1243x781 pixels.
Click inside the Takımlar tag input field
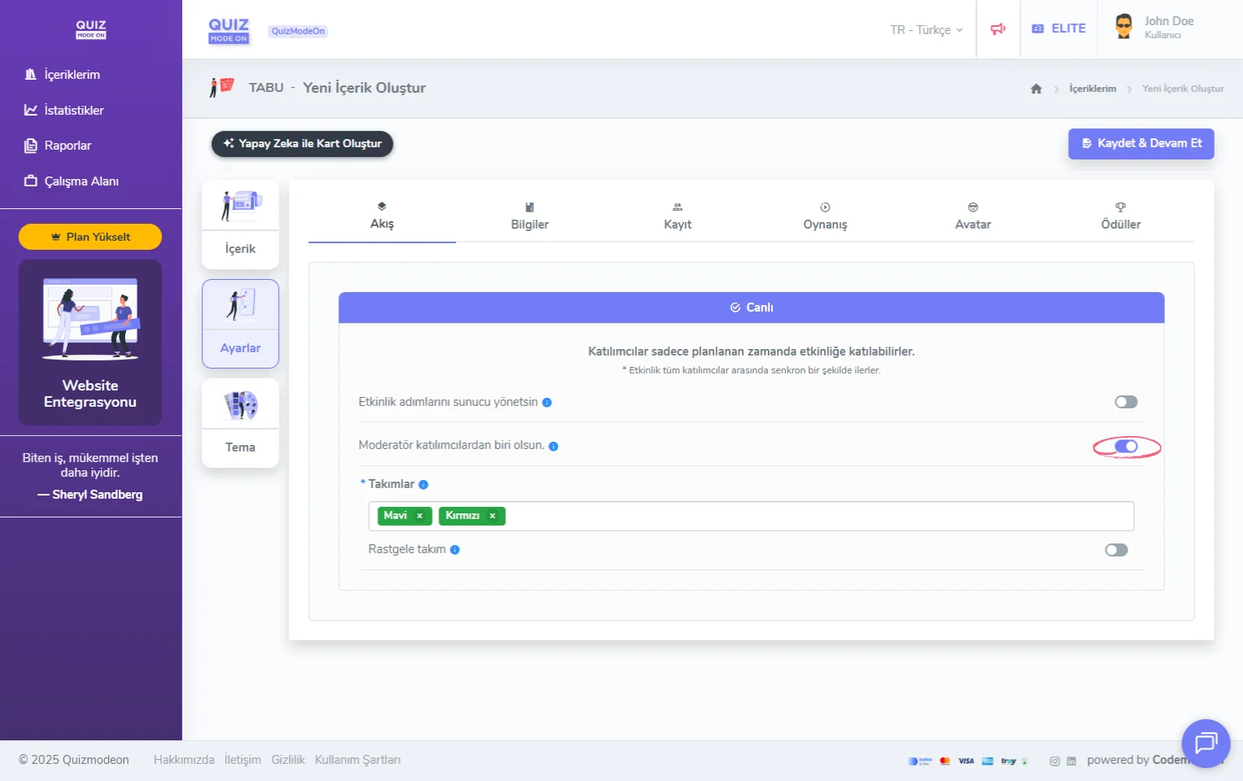pos(813,517)
